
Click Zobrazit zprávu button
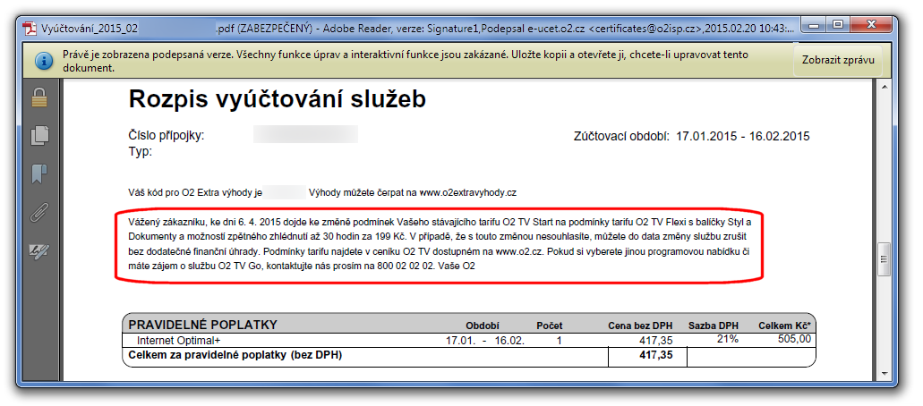(x=838, y=60)
